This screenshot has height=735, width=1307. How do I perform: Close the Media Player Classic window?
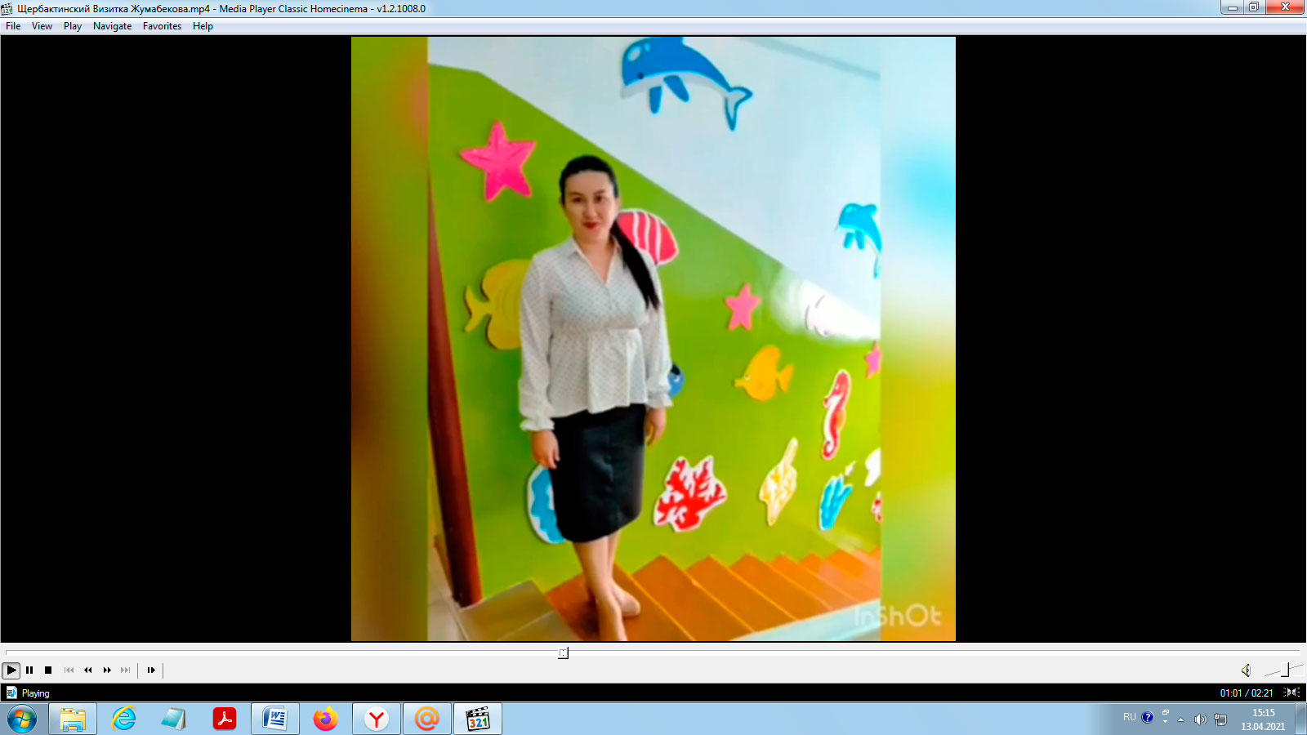tap(1285, 7)
